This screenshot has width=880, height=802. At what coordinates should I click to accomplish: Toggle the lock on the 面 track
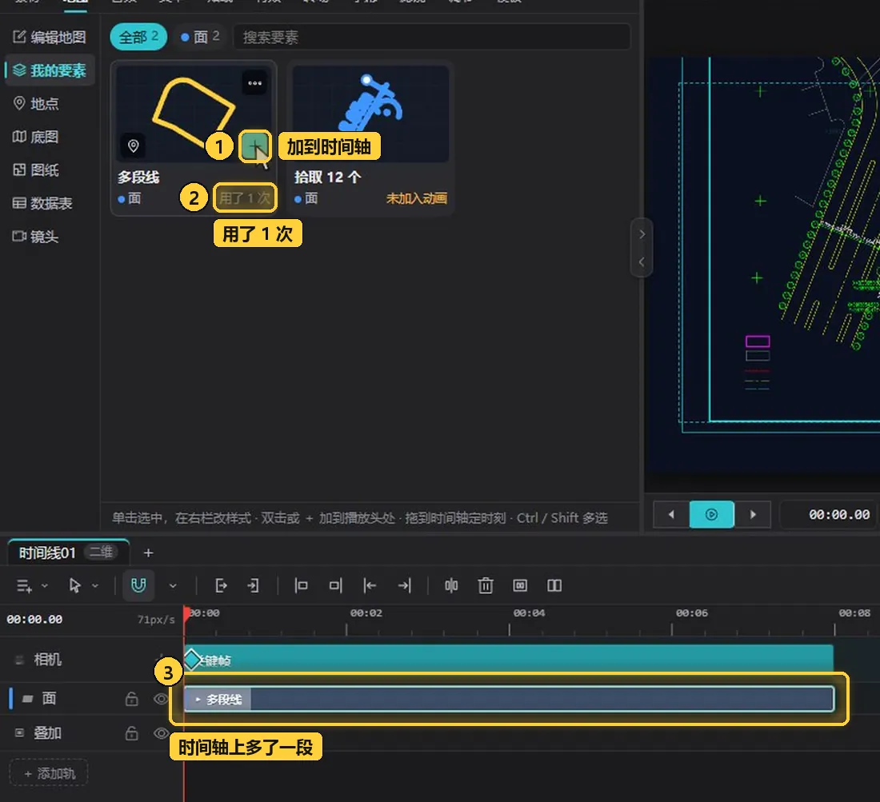(x=131, y=699)
